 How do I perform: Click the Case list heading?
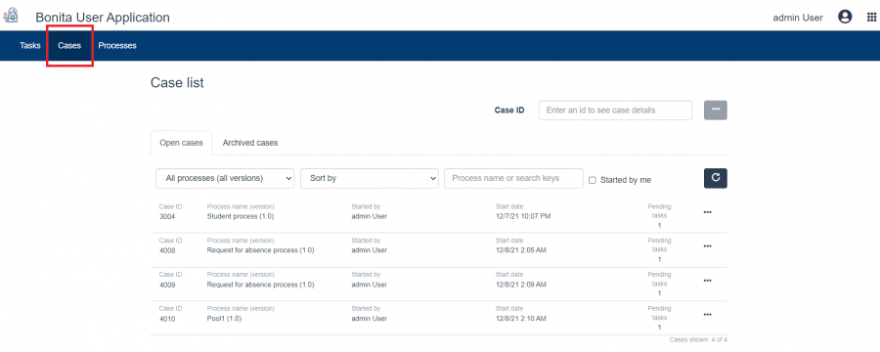pyautogui.click(x=177, y=83)
